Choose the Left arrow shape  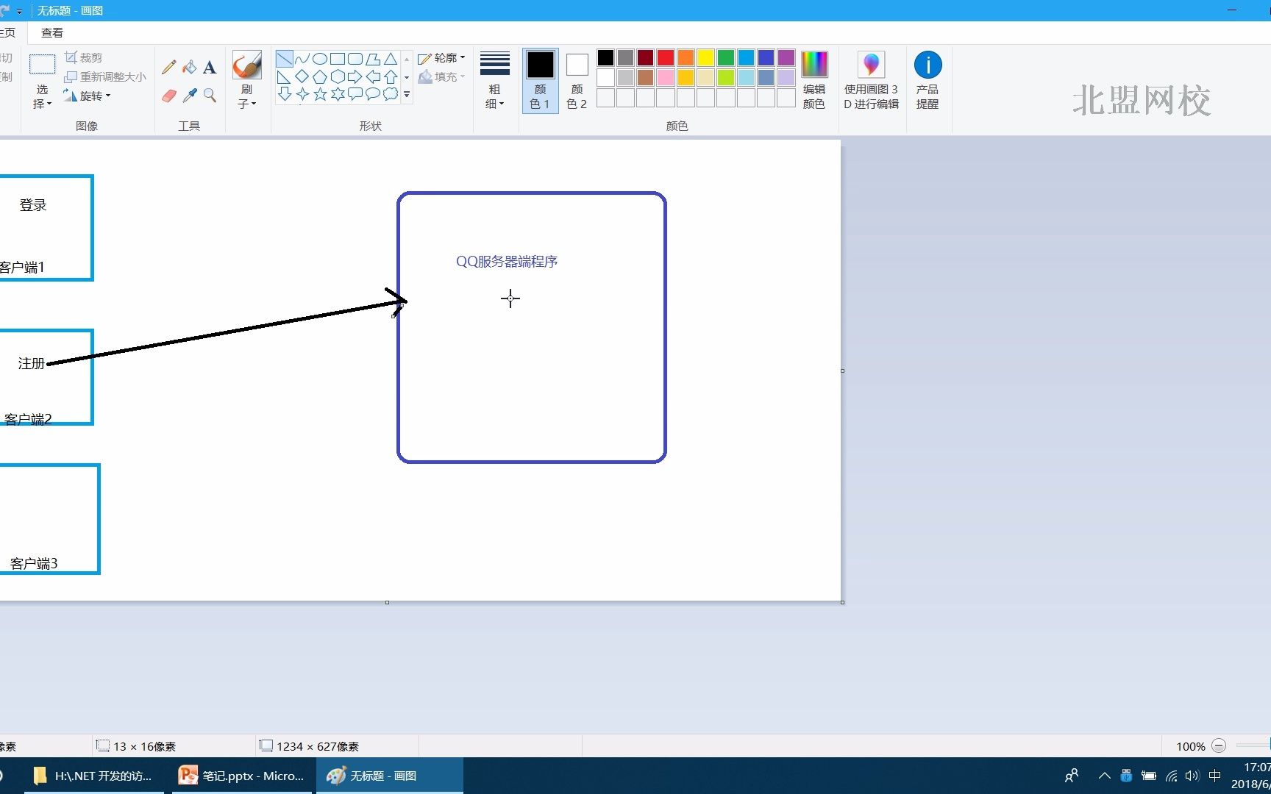(x=373, y=76)
